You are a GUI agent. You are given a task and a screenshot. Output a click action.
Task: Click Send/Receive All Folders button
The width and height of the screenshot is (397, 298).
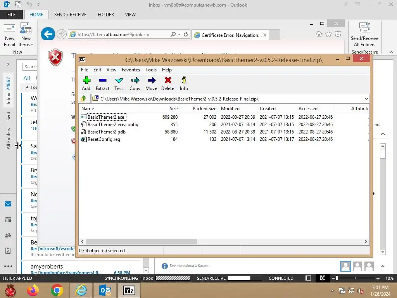[x=364, y=35]
